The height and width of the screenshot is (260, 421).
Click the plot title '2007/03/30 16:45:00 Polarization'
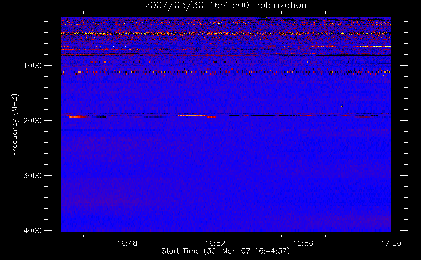(226, 5)
